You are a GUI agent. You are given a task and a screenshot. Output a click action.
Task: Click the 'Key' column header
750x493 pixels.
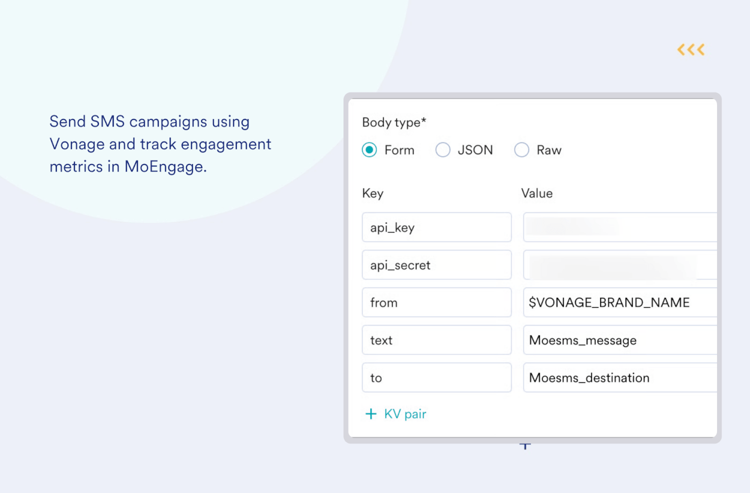373,193
